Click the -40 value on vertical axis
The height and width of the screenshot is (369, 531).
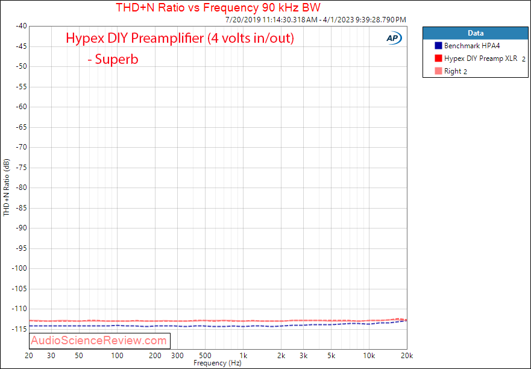click(21, 26)
